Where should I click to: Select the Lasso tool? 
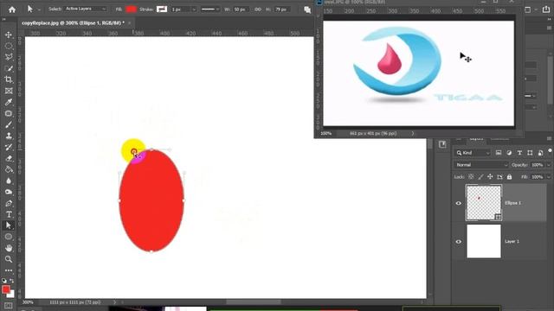[x=9, y=57]
